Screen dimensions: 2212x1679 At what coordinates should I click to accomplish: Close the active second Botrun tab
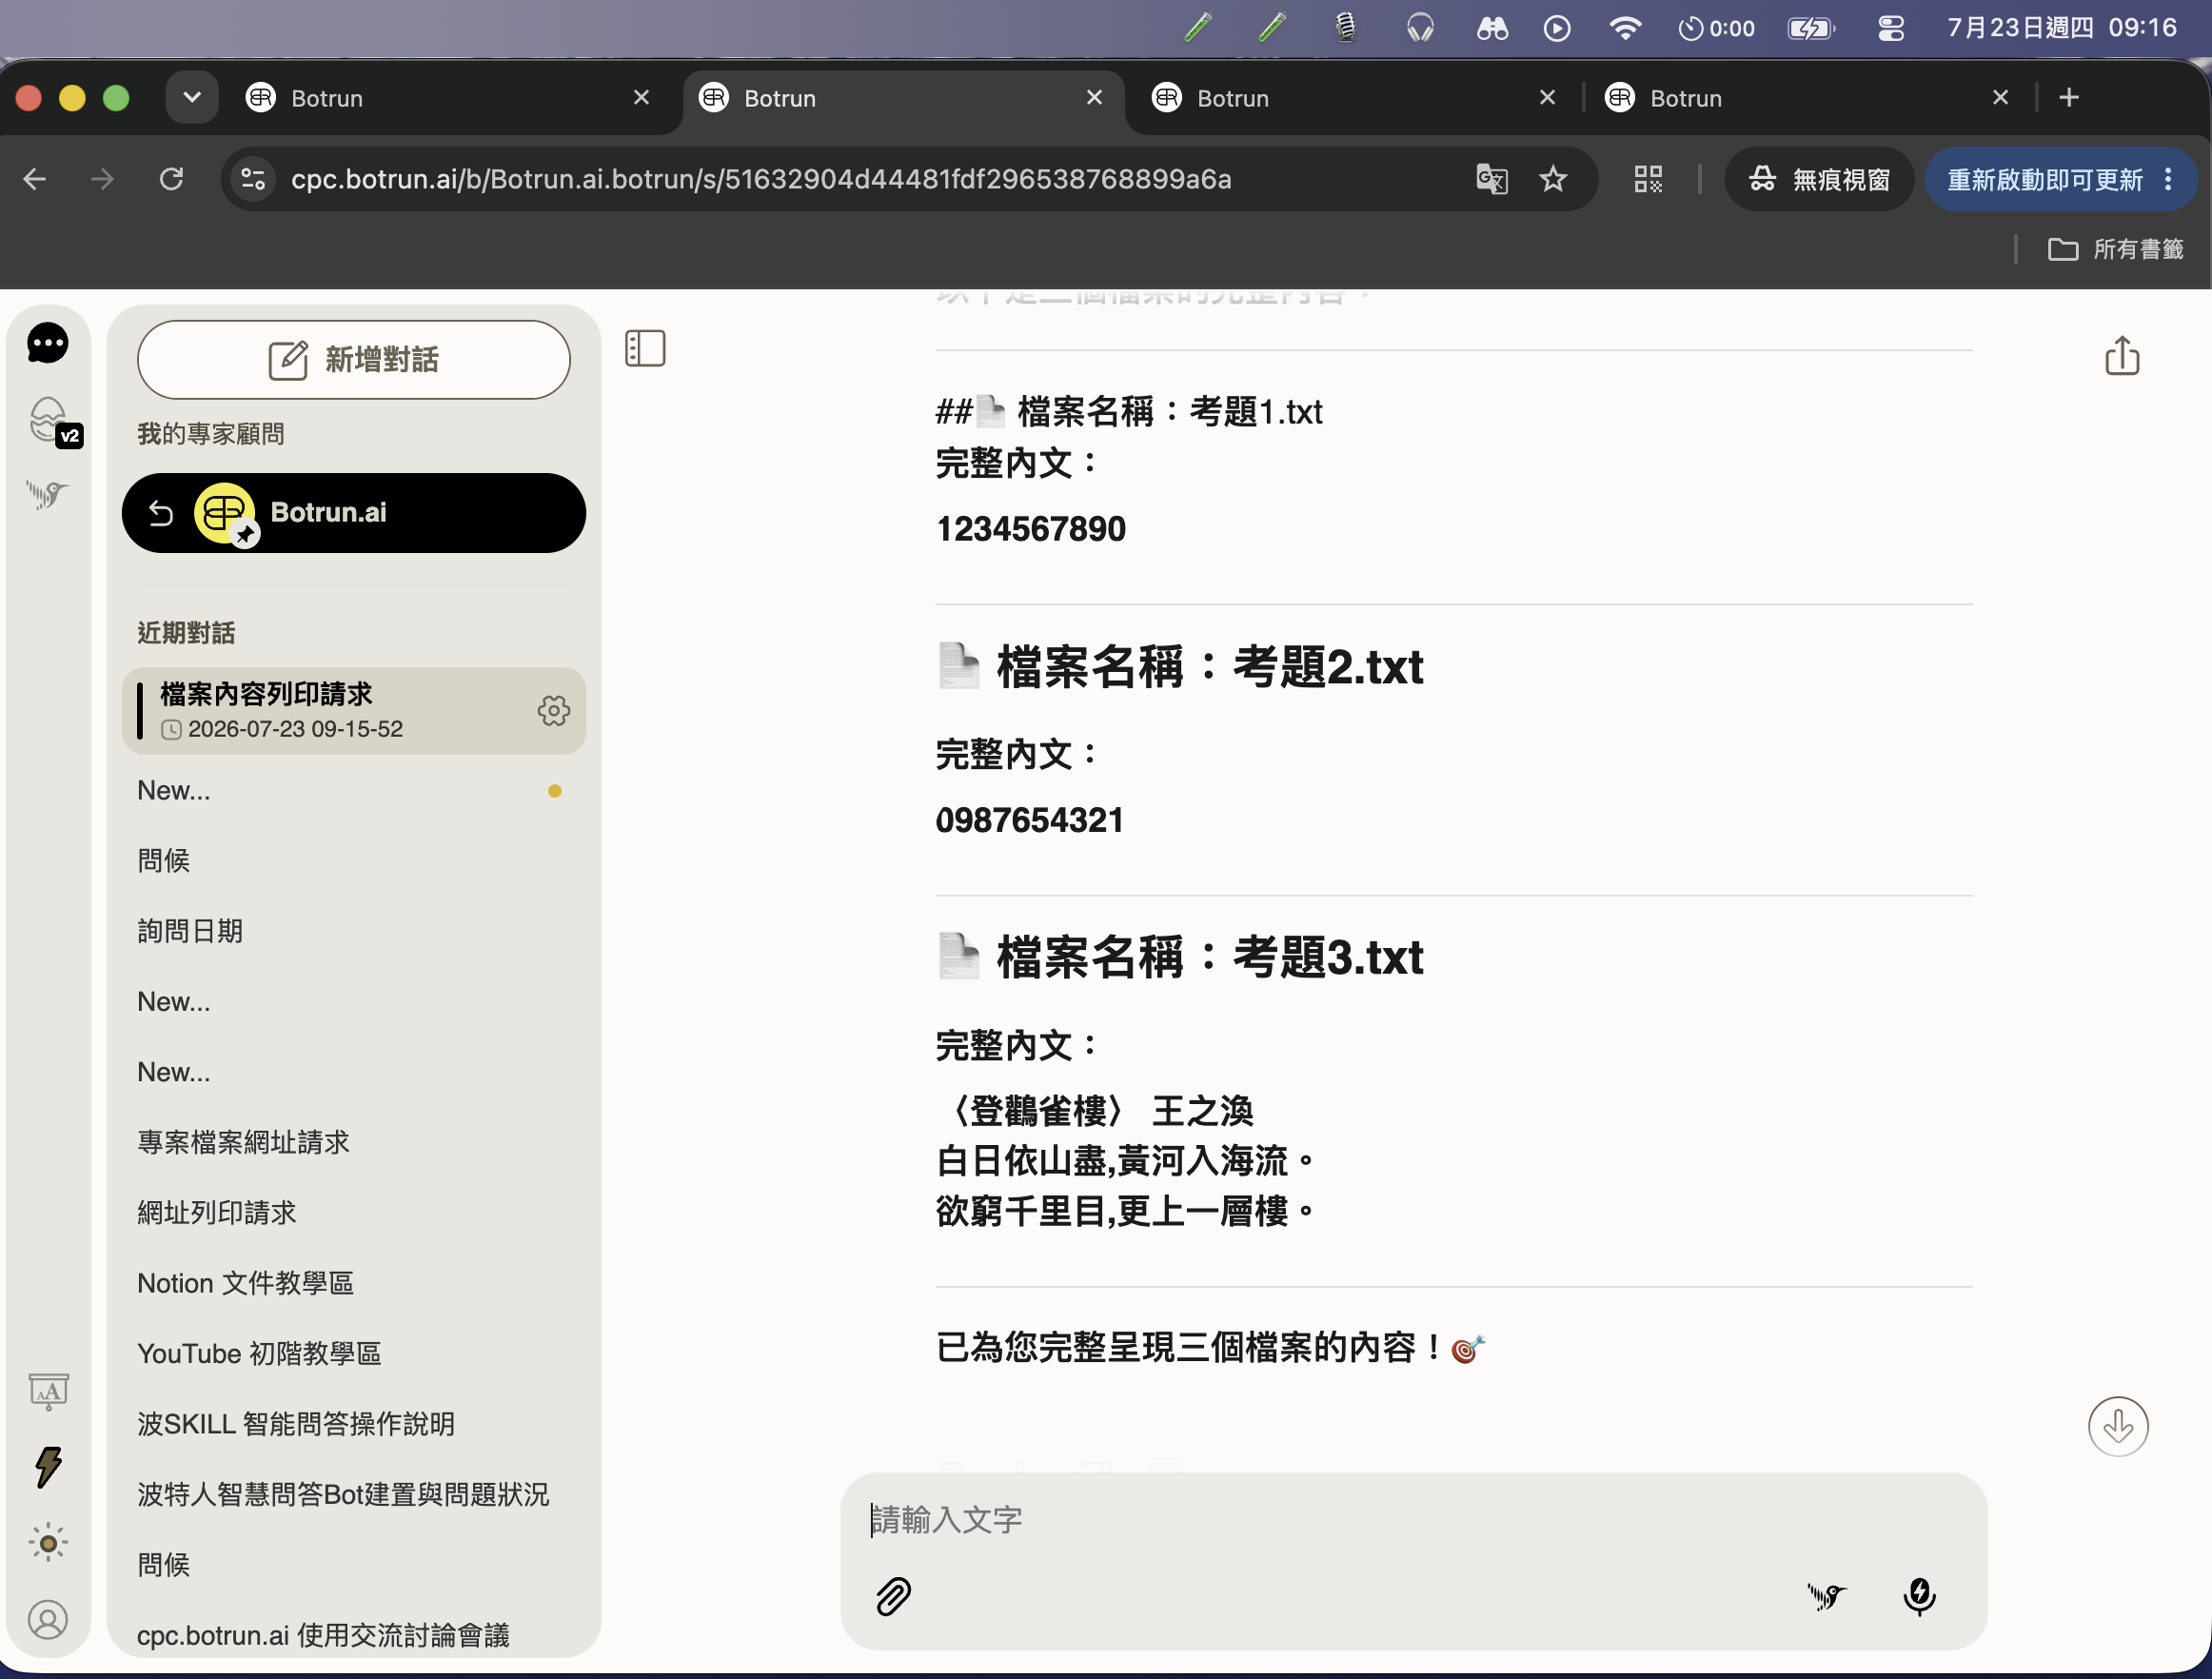point(1094,97)
